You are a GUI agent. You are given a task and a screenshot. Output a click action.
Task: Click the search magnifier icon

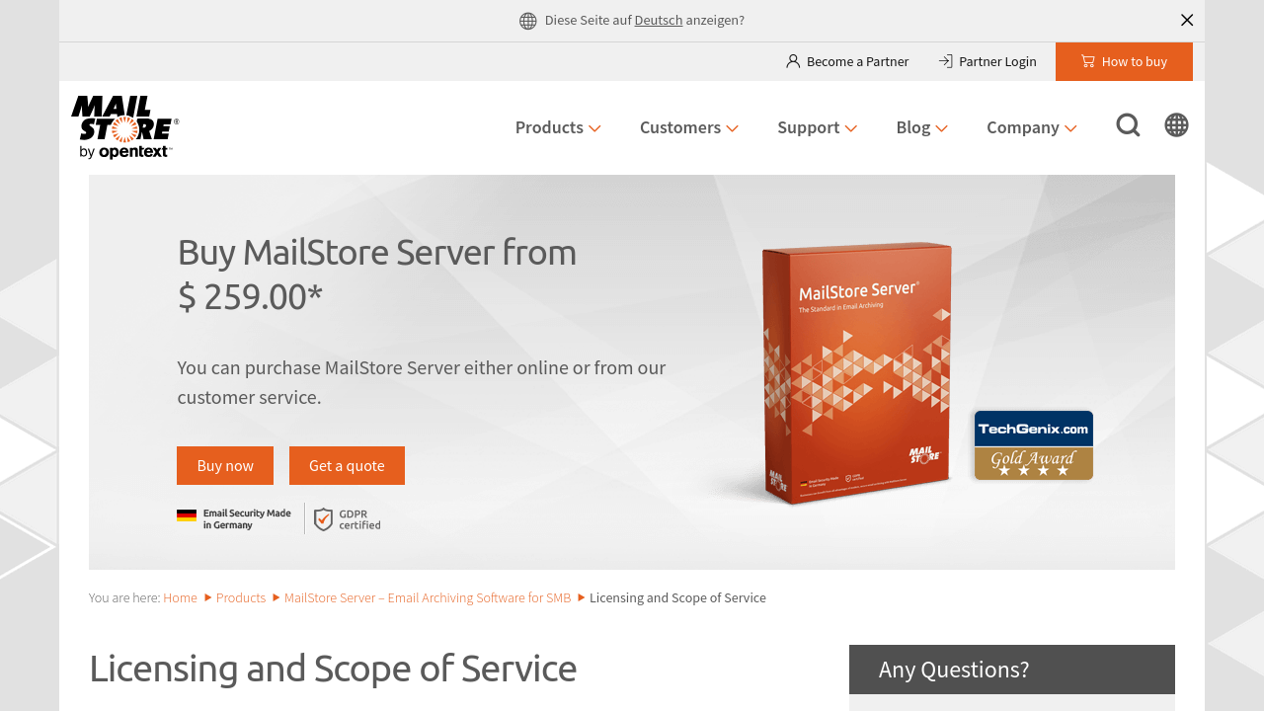tap(1128, 125)
